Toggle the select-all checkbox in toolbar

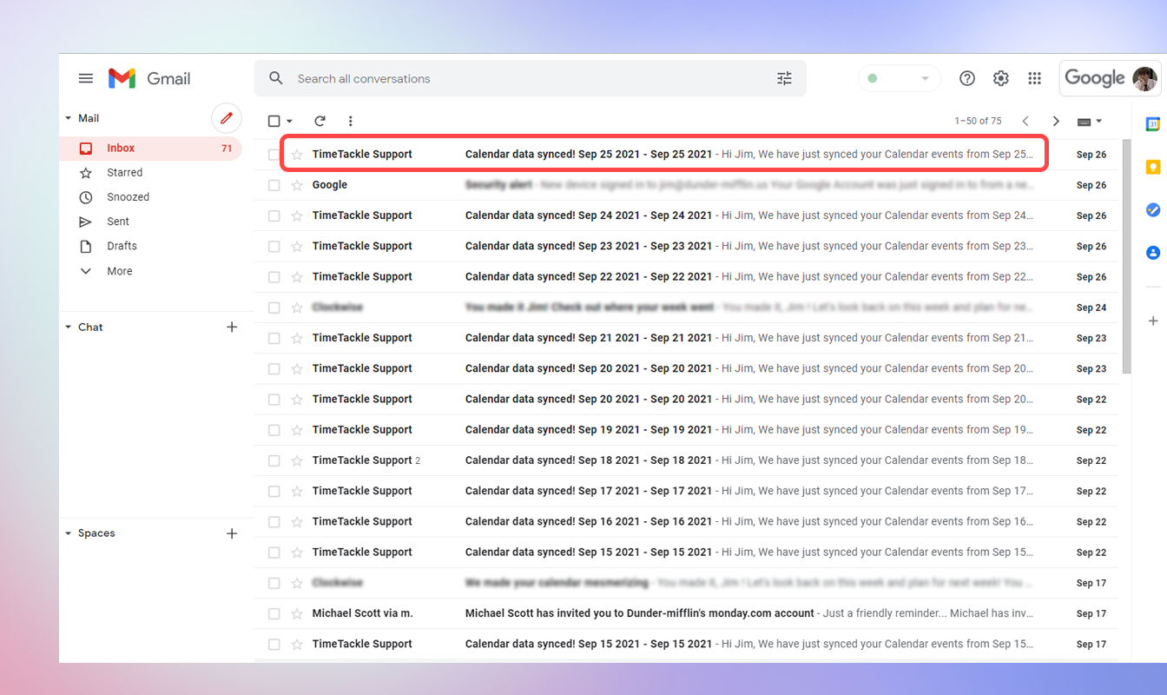pyautogui.click(x=274, y=121)
